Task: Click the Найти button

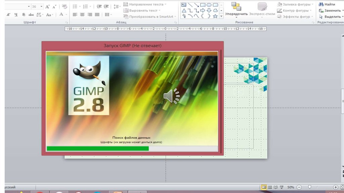Action: pos(327,4)
